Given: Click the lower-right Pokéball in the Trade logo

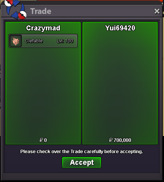Looking at the screenshot, I should pos(22,15).
